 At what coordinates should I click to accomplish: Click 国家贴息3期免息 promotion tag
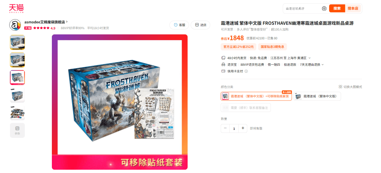(x=272, y=47)
